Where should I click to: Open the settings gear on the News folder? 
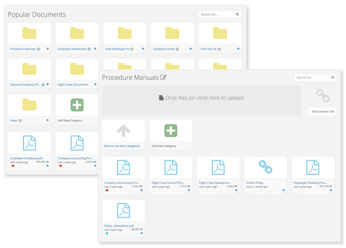coord(47,120)
